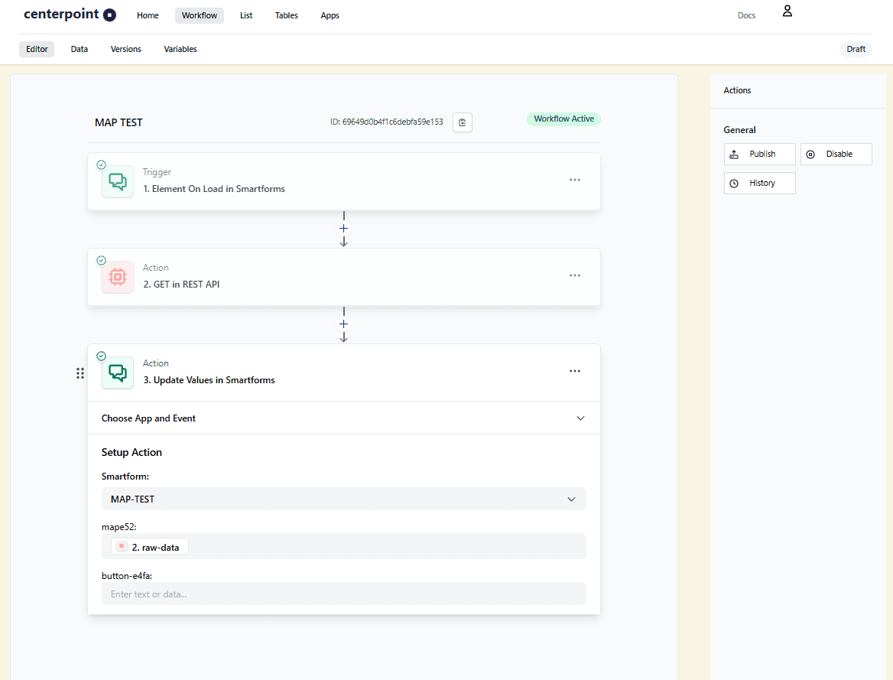893x680 pixels.
Task: Click the REST API step icon
Action: click(118, 277)
